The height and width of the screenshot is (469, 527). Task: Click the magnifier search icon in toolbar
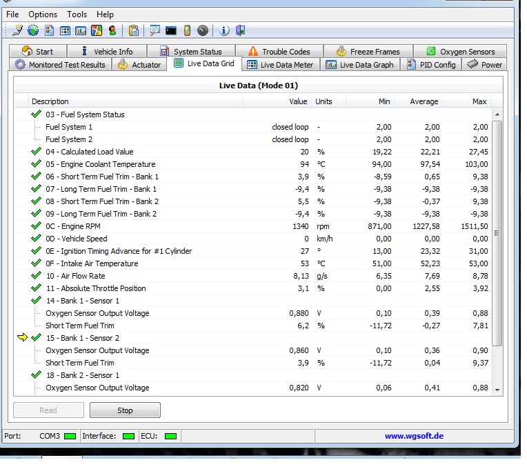tap(155, 30)
